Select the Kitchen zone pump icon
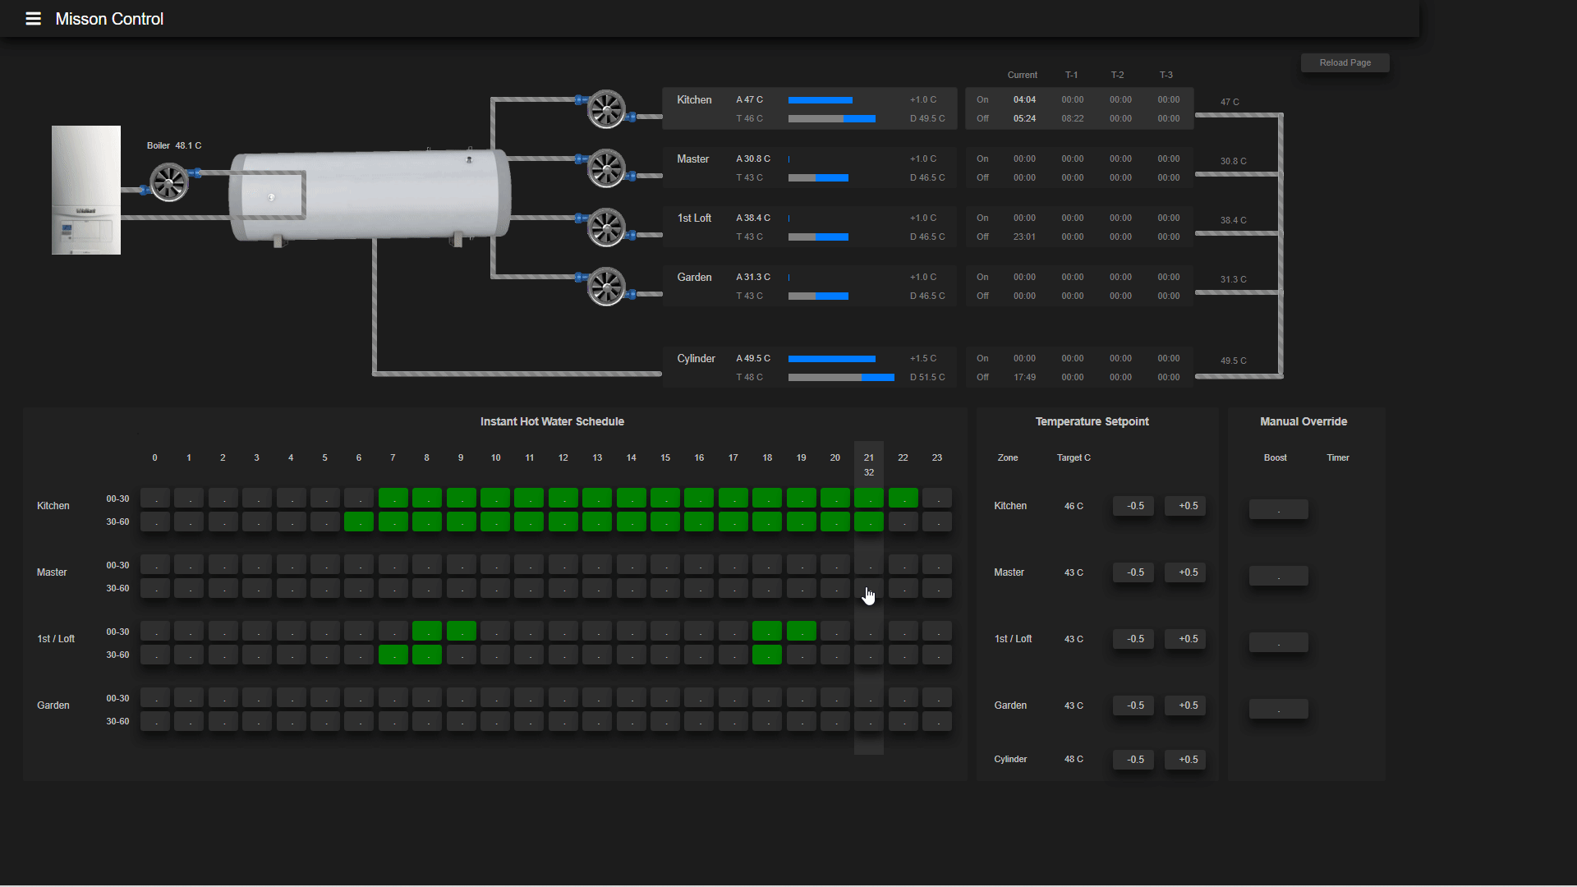This screenshot has height=887, width=1577. (x=606, y=109)
